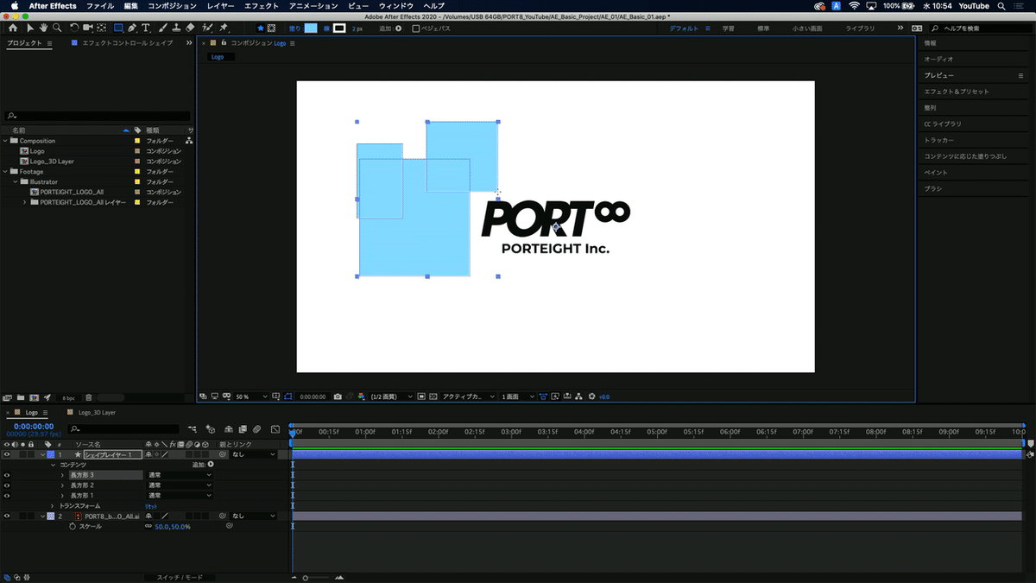Switch to エフェクトコントロール シェイプ tab
Image resolution: width=1036 pixels, height=583 pixels.
(x=126, y=42)
